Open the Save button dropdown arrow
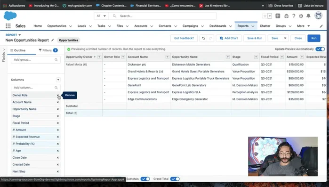This screenshot has height=187, width=329. pos(285,38)
